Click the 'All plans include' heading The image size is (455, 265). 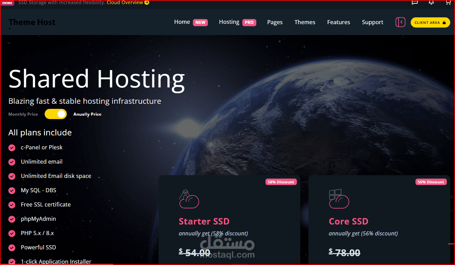tap(40, 133)
